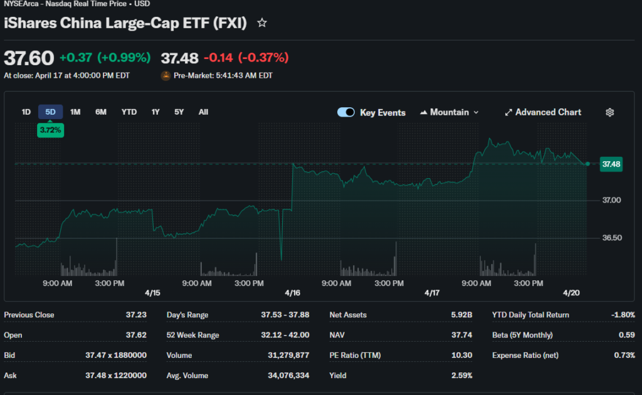Open the Mountain chart type dropdown
The width and height of the screenshot is (642, 395).
(x=449, y=112)
